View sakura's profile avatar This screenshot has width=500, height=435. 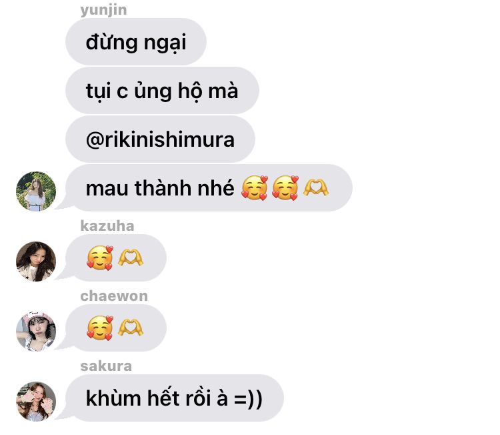tap(36, 402)
